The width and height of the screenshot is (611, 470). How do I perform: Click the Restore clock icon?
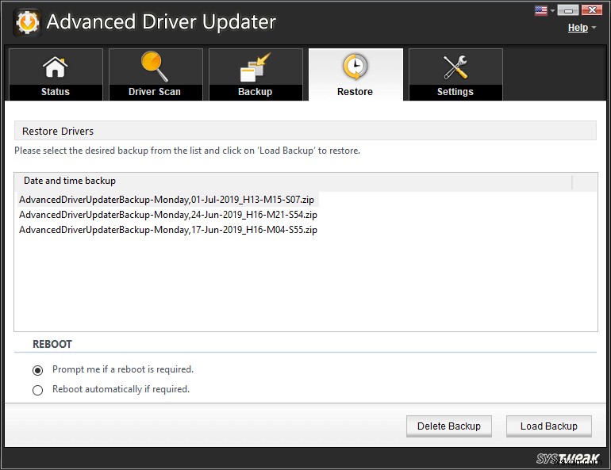(355, 67)
